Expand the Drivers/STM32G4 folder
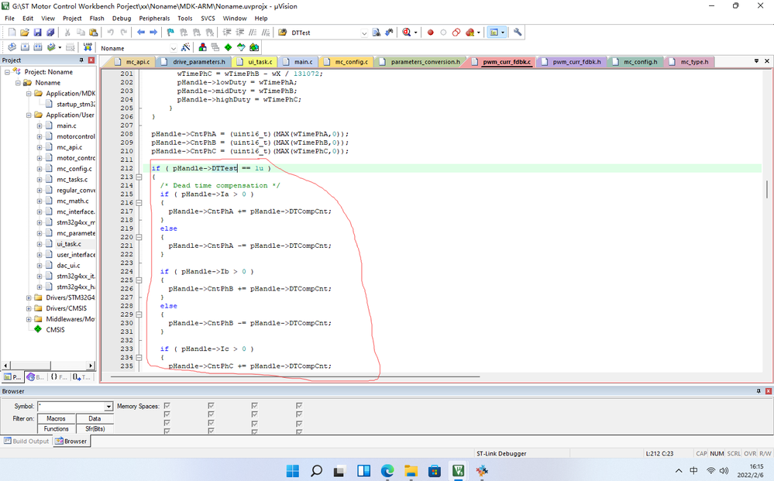The width and height of the screenshot is (774, 481). (x=29, y=297)
